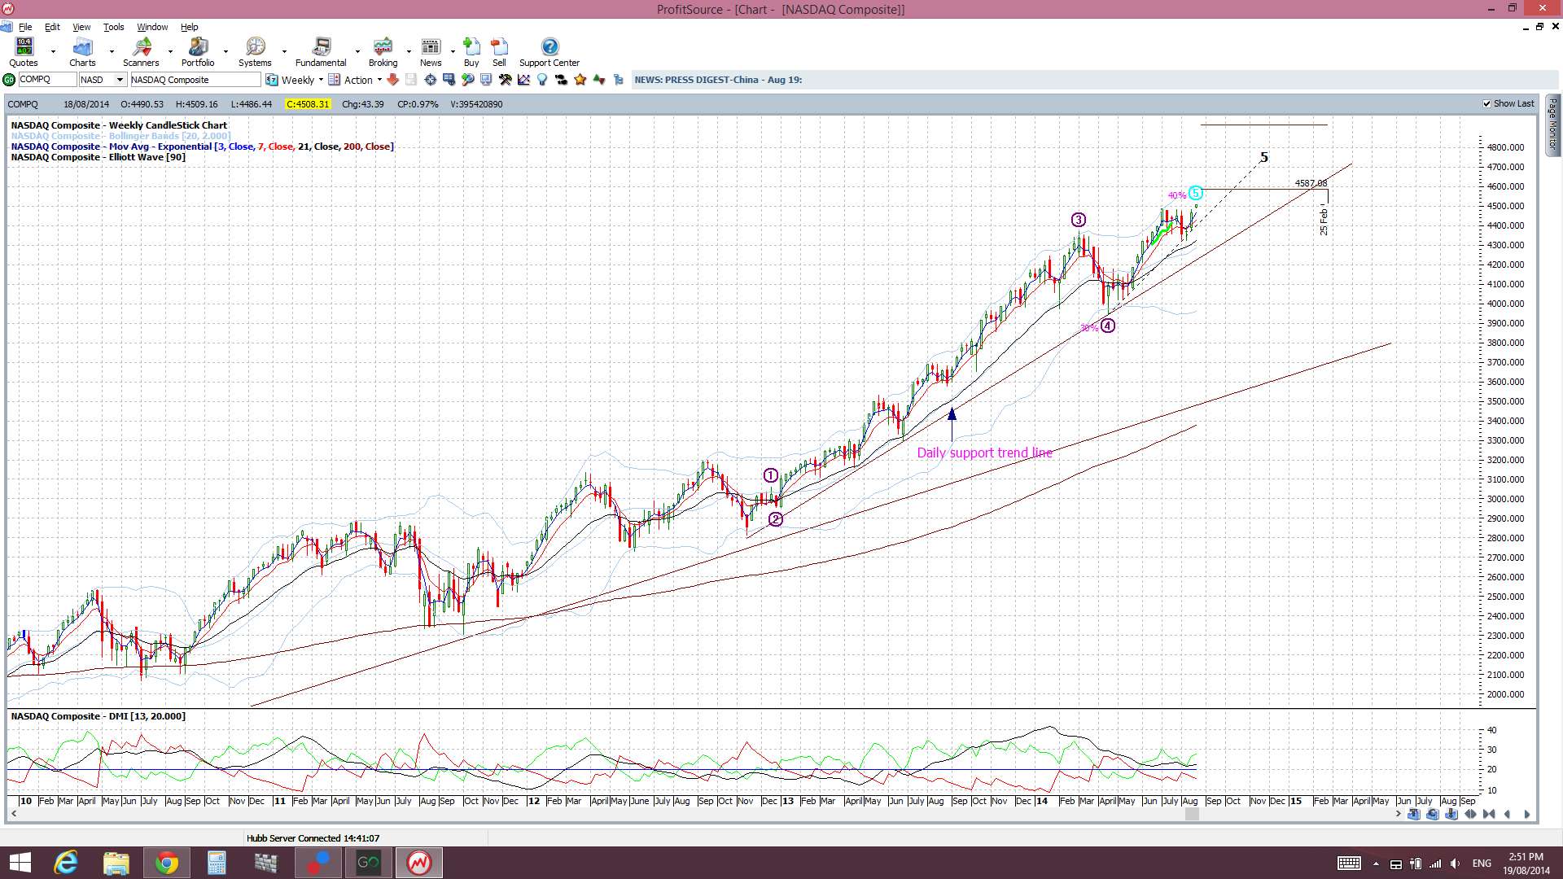This screenshot has height=879, width=1563.
Task: Open the File menu
Action: pyautogui.click(x=25, y=27)
